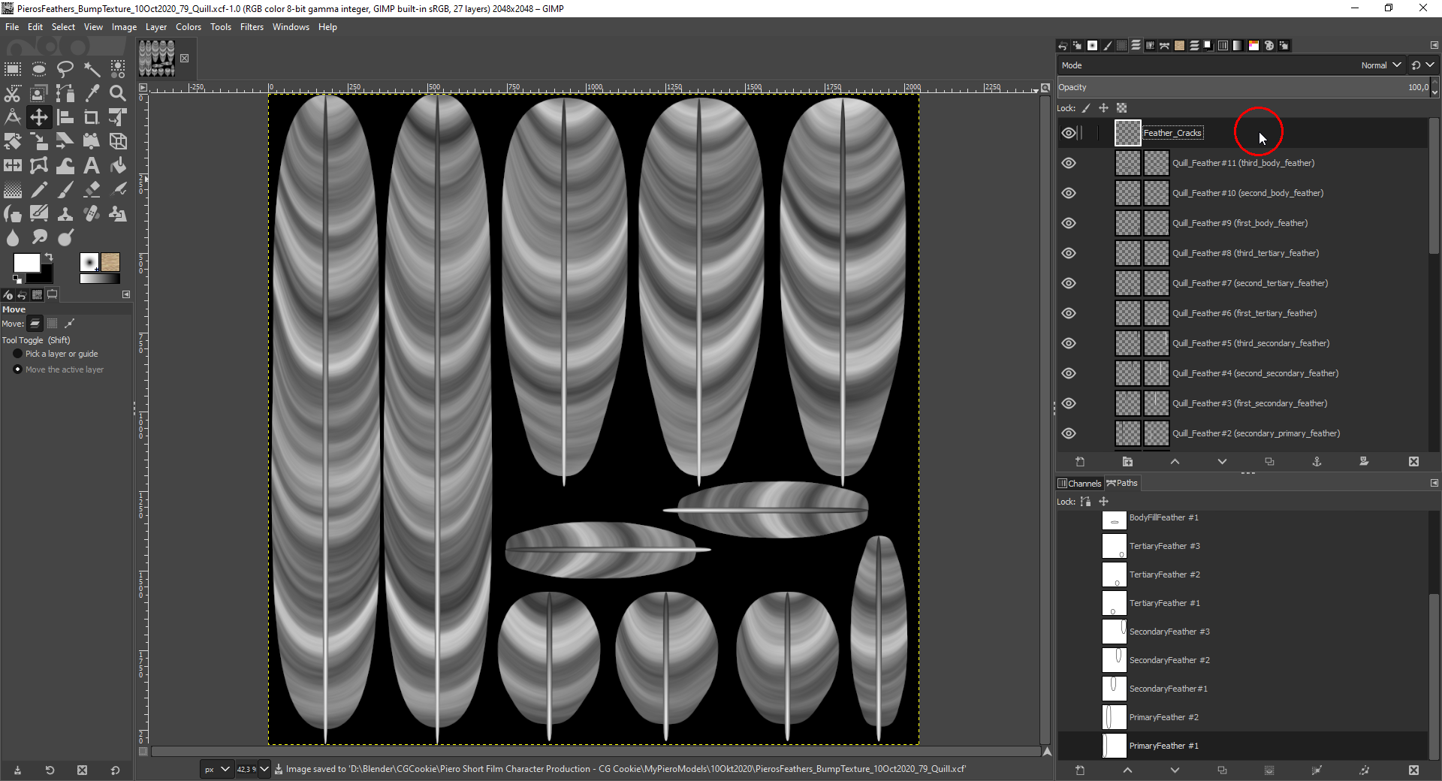Select the Text tool
The height and width of the screenshot is (781, 1442).
[92, 165]
